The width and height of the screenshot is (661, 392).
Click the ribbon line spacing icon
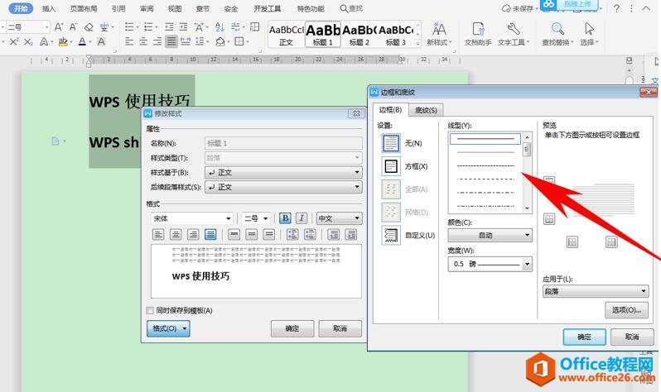tap(200, 41)
